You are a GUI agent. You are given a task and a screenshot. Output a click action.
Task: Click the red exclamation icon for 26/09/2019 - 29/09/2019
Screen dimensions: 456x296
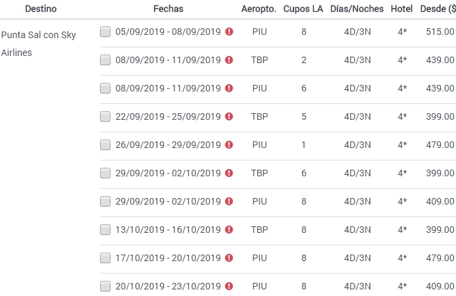229,145
